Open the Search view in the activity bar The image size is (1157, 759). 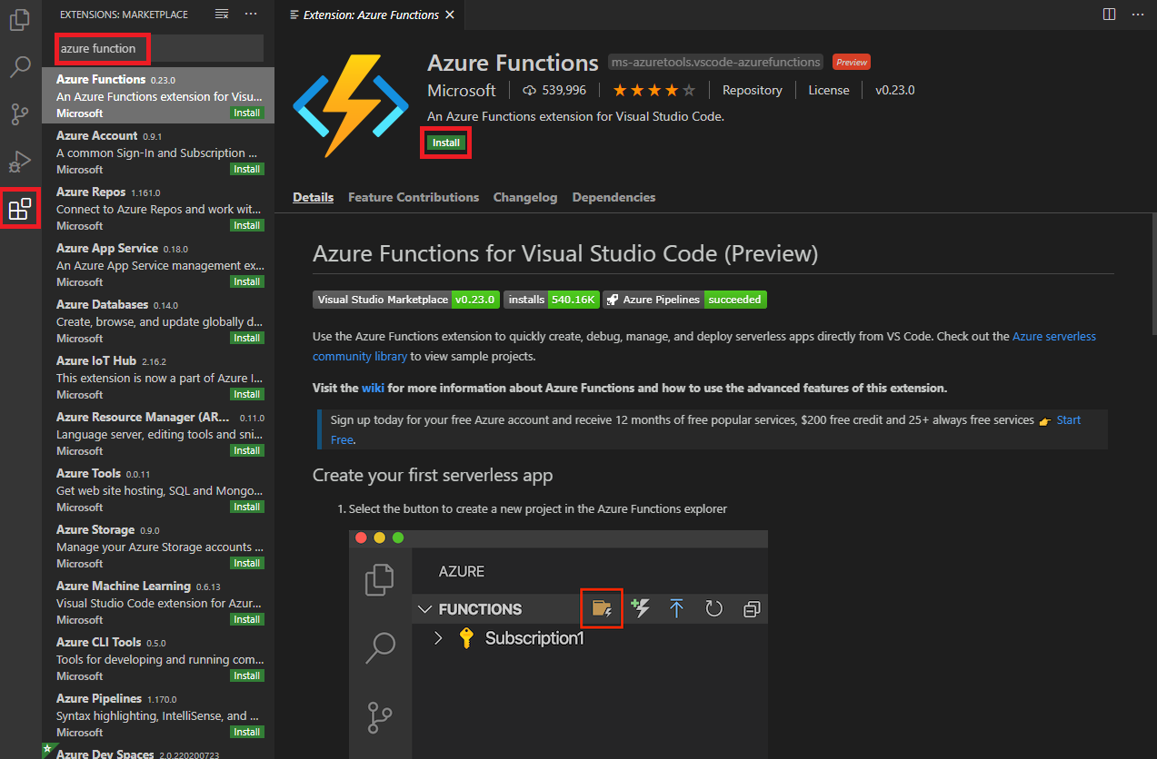pos(20,66)
